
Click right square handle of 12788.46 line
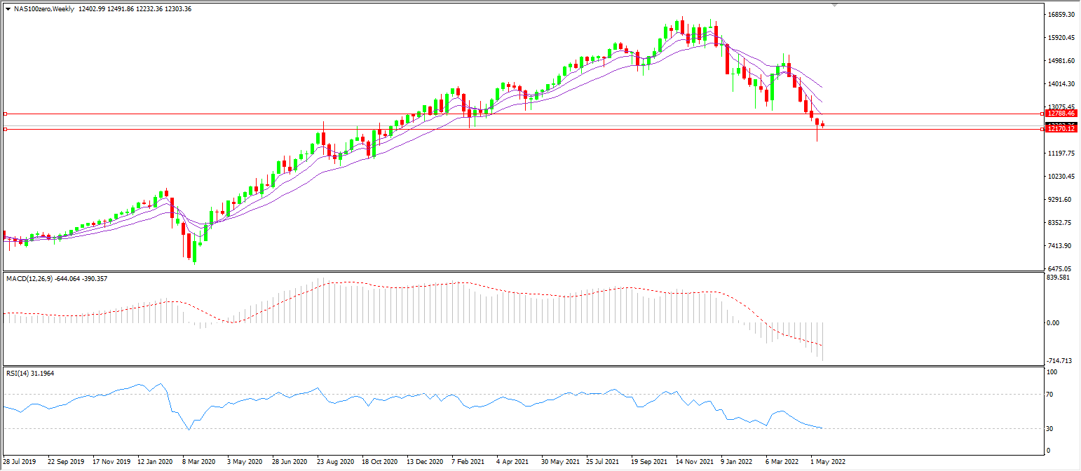coord(1042,114)
